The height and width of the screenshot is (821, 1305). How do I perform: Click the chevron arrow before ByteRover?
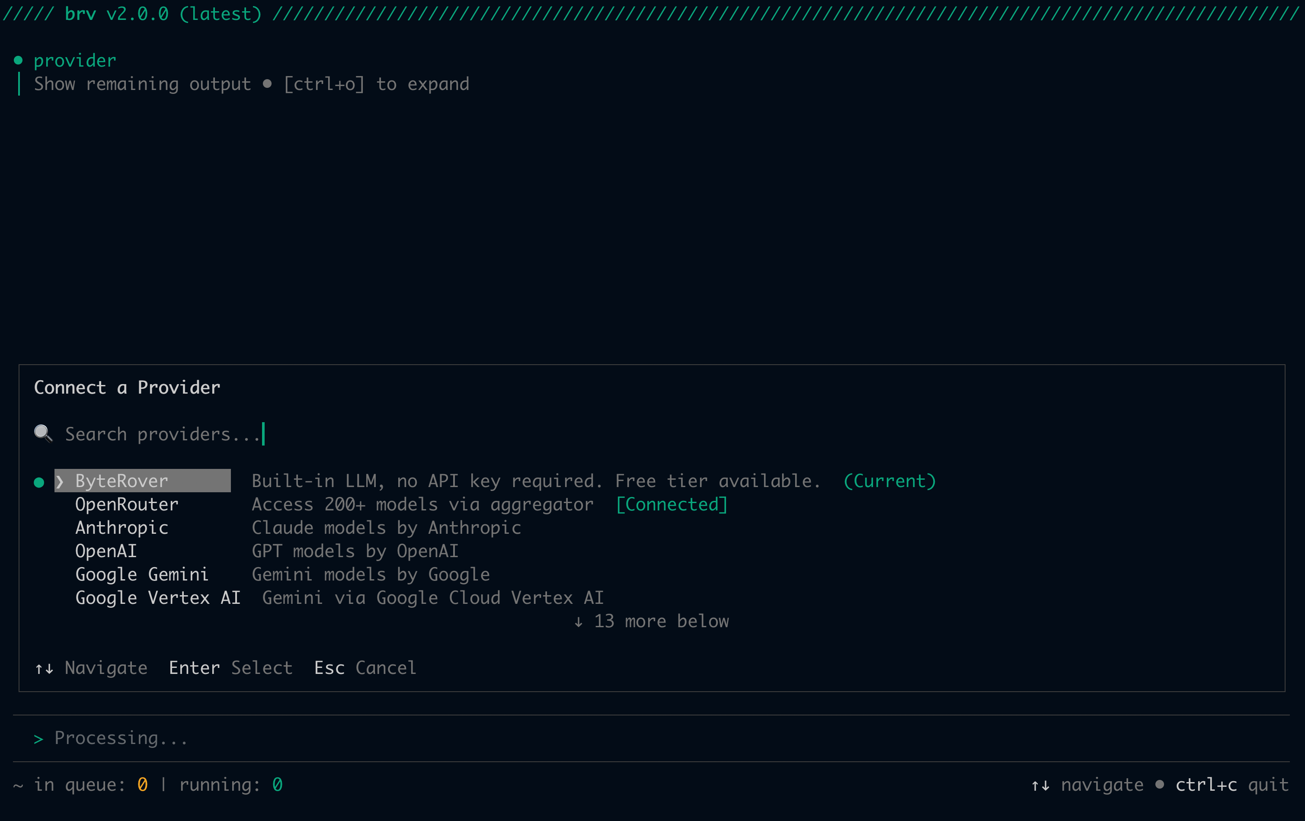pos(60,481)
